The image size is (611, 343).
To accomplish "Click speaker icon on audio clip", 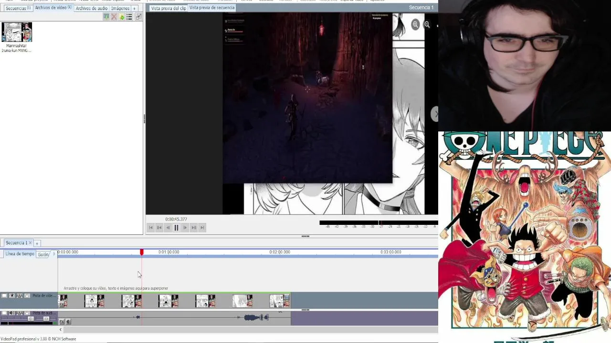I will (x=68, y=322).
